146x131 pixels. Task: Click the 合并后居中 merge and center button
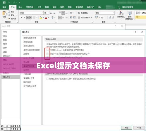[x=84, y=18]
